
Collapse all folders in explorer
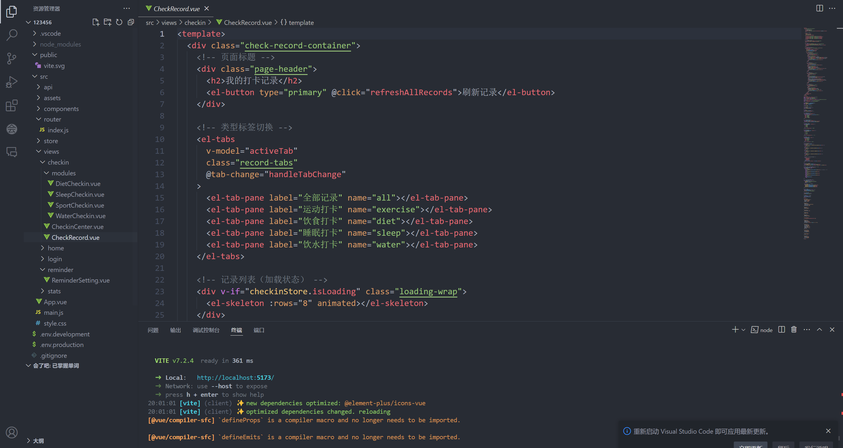pyautogui.click(x=131, y=22)
